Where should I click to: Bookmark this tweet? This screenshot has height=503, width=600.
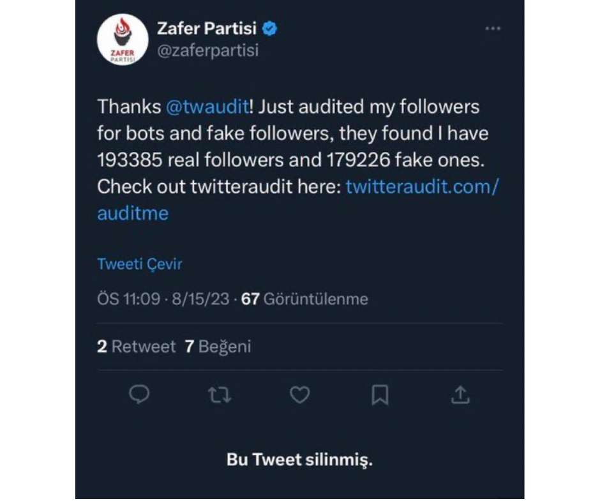click(x=380, y=396)
